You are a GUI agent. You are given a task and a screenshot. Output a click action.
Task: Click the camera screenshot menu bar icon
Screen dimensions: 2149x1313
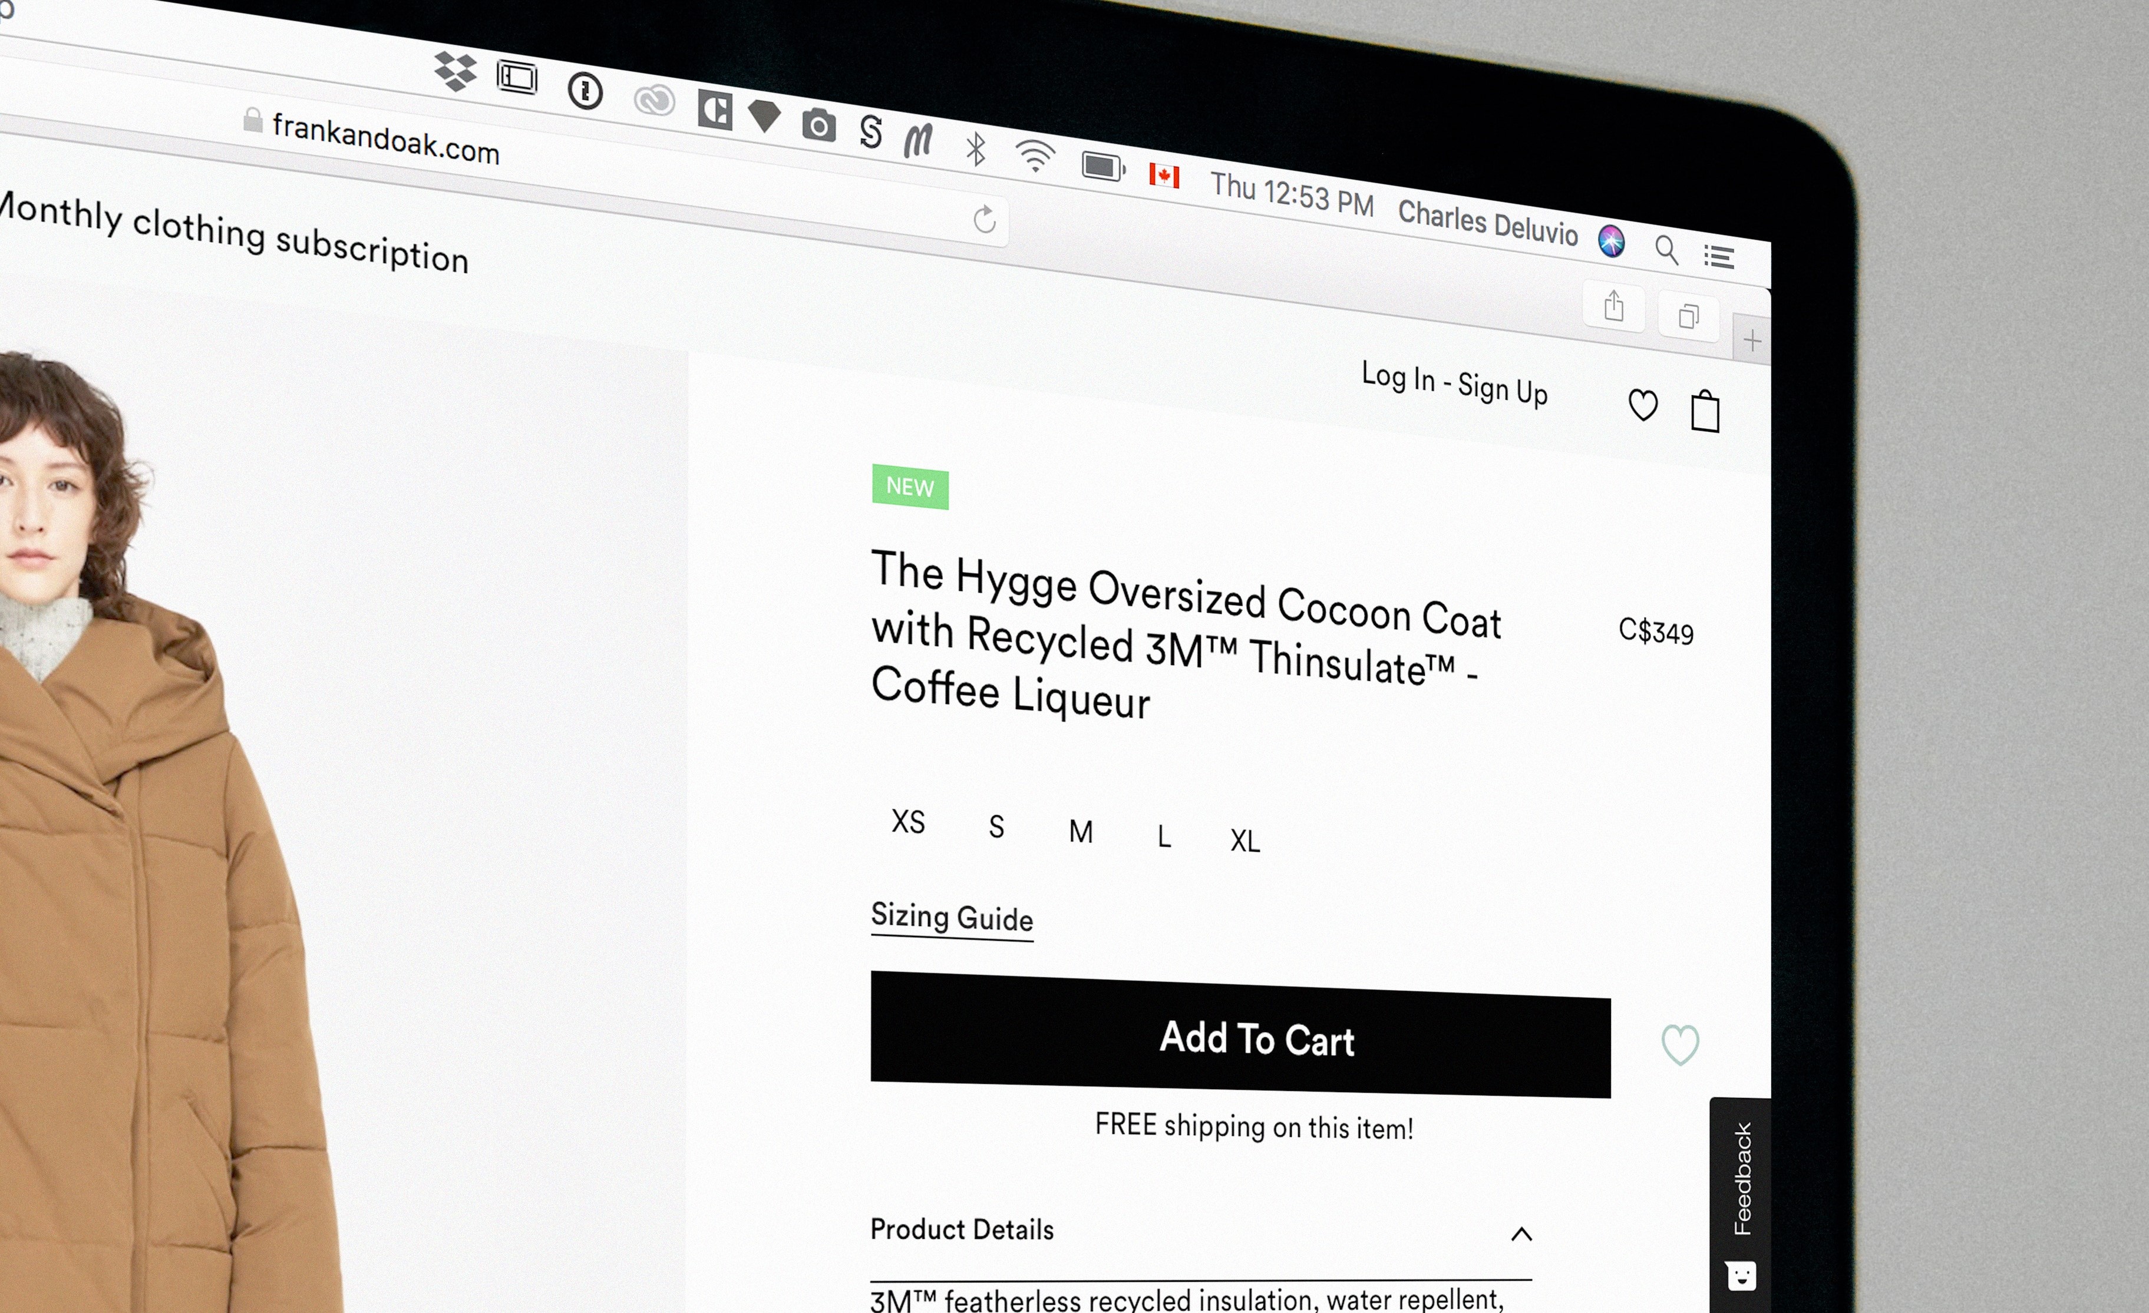click(x=818, y=125)
